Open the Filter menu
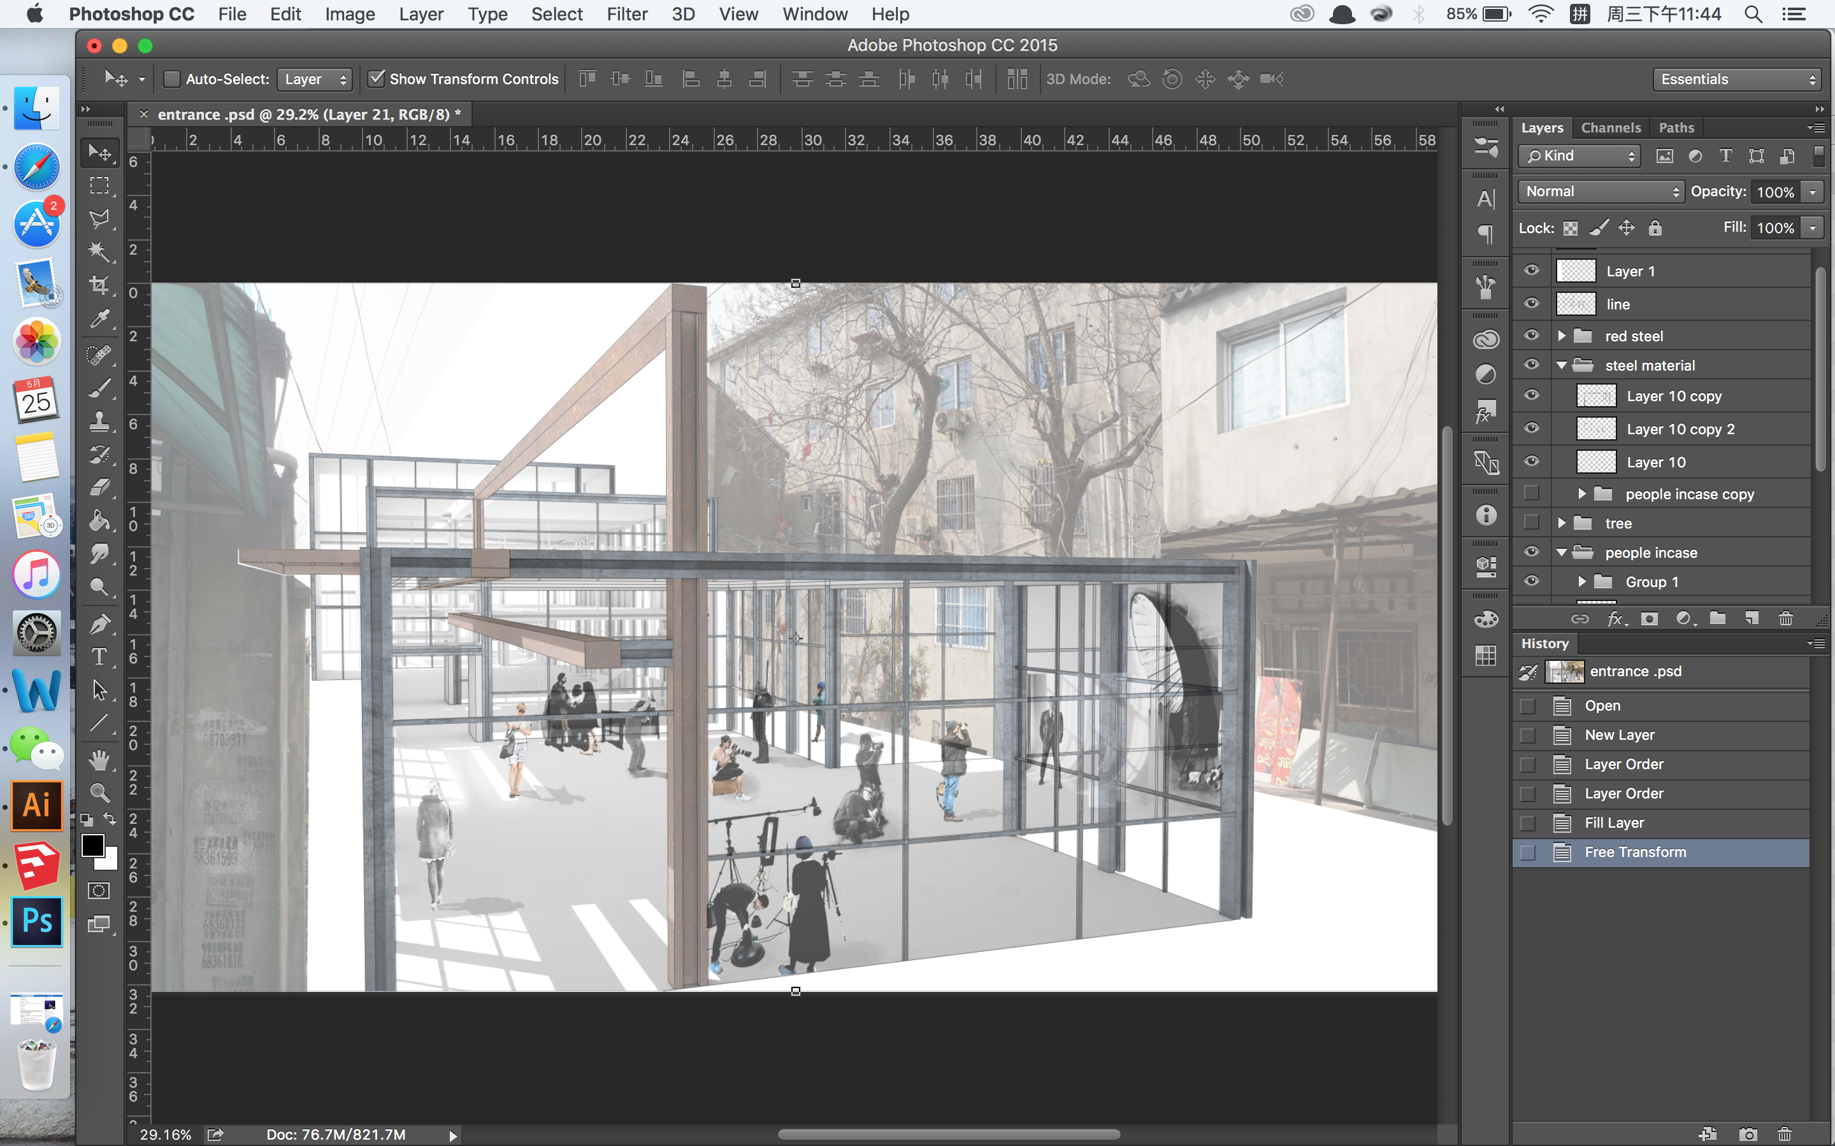Viewport: 1835px width, 1146px height. 628,15
